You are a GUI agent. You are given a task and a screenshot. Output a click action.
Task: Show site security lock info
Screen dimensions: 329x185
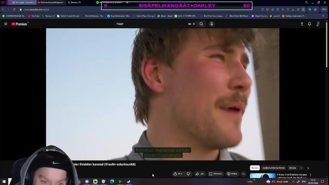tap(21, 10)
